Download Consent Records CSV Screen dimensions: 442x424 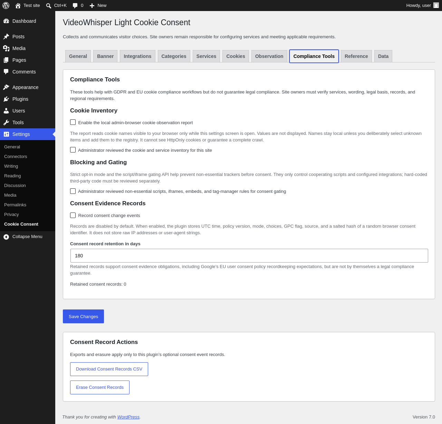109,369
